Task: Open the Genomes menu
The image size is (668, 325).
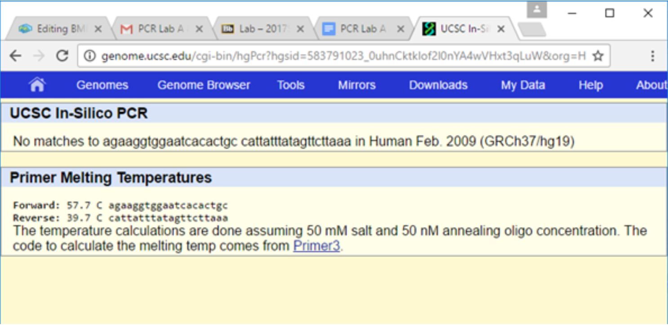Action: coord(102,85)
